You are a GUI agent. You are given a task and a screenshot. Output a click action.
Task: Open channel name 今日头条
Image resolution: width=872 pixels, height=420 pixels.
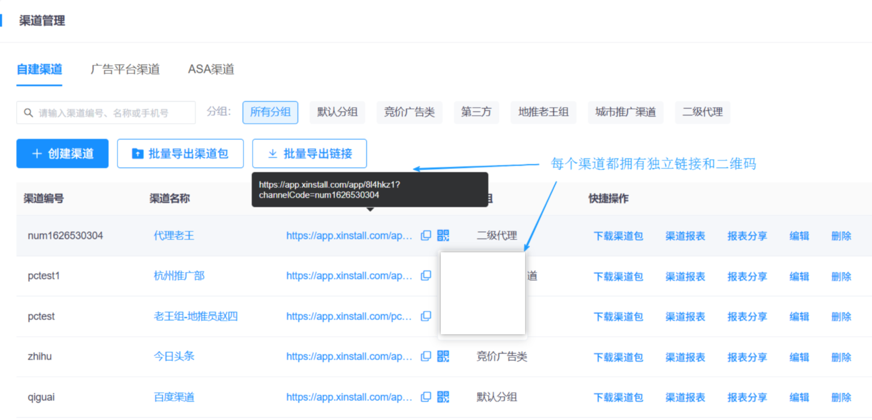click(x=174, y=356)
